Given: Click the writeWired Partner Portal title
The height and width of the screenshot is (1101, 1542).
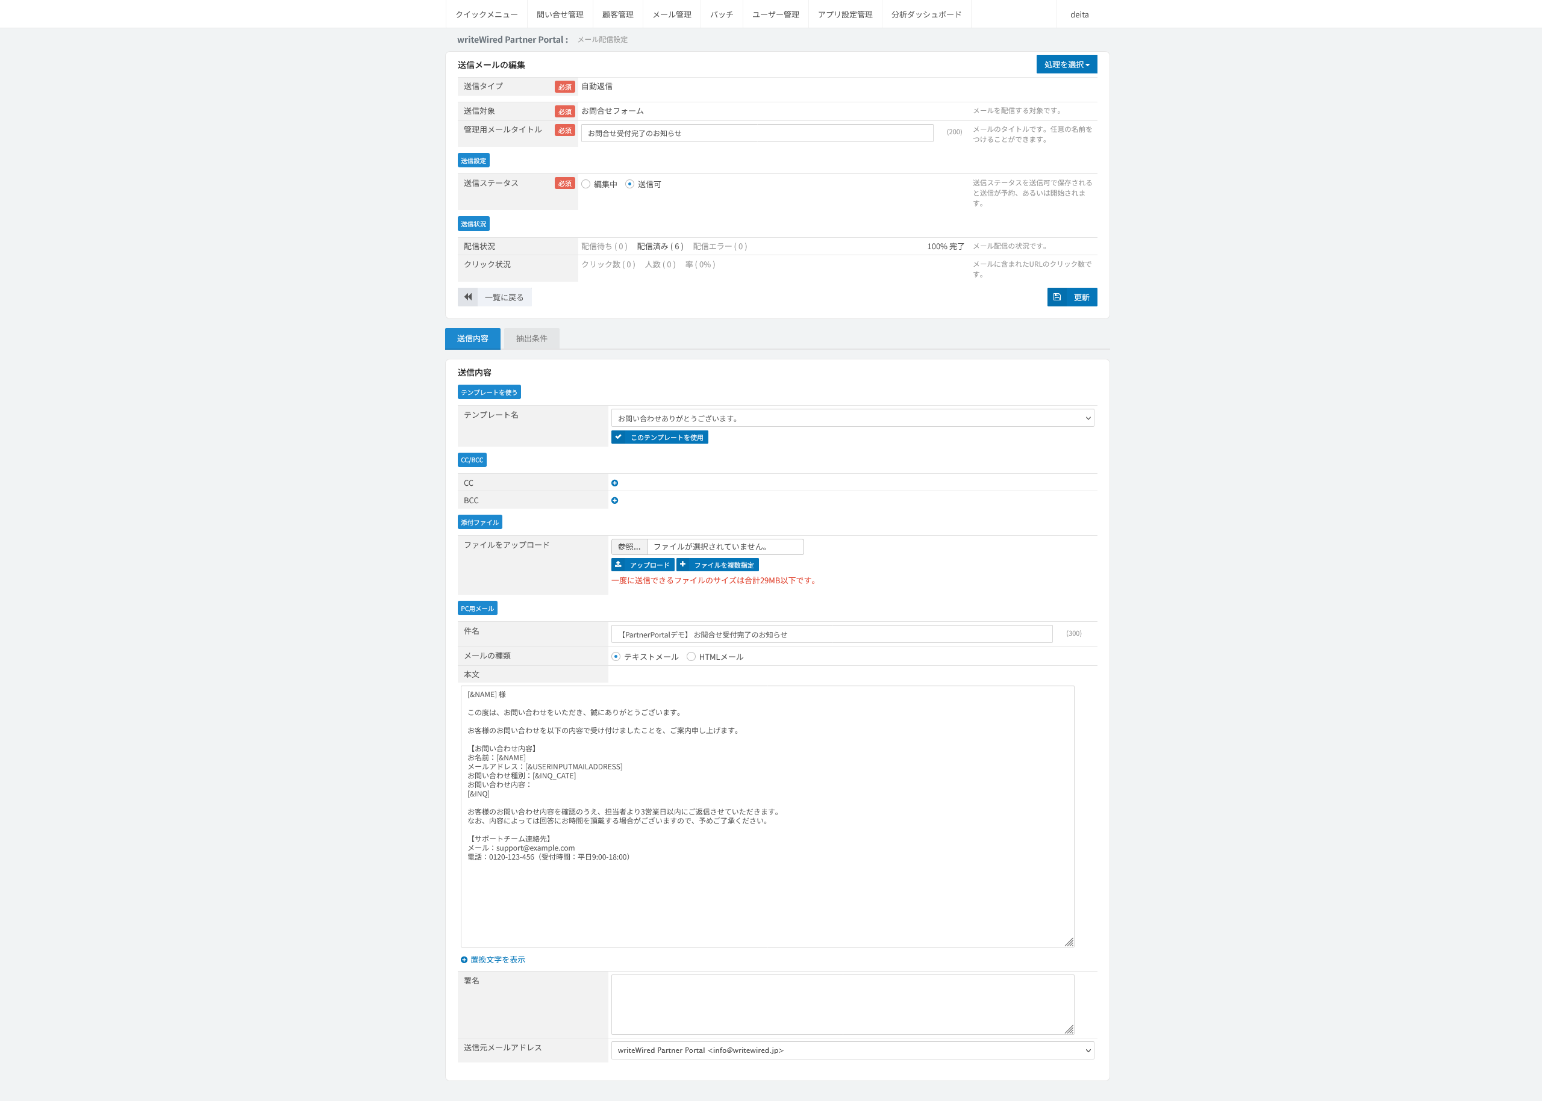Looking at the screenshot, I should coord(512,39).
